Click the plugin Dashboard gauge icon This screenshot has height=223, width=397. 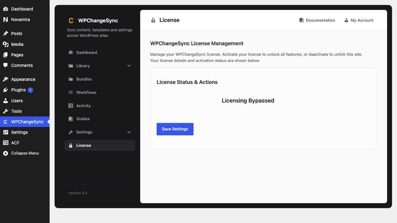71,52
